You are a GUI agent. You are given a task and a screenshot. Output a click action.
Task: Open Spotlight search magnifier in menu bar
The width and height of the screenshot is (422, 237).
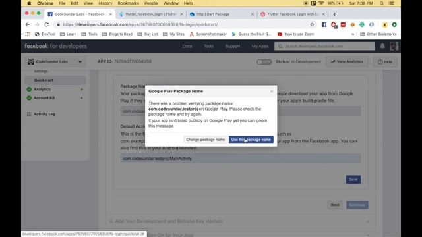(x=382, y=3)
